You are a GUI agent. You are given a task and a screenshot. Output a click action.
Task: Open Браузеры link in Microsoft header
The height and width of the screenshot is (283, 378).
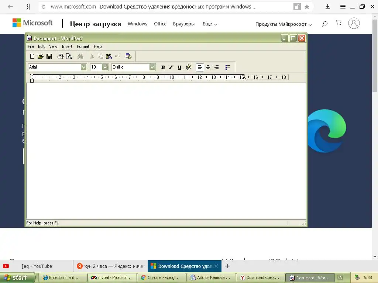pyautogui.click(x=184, y=24)
